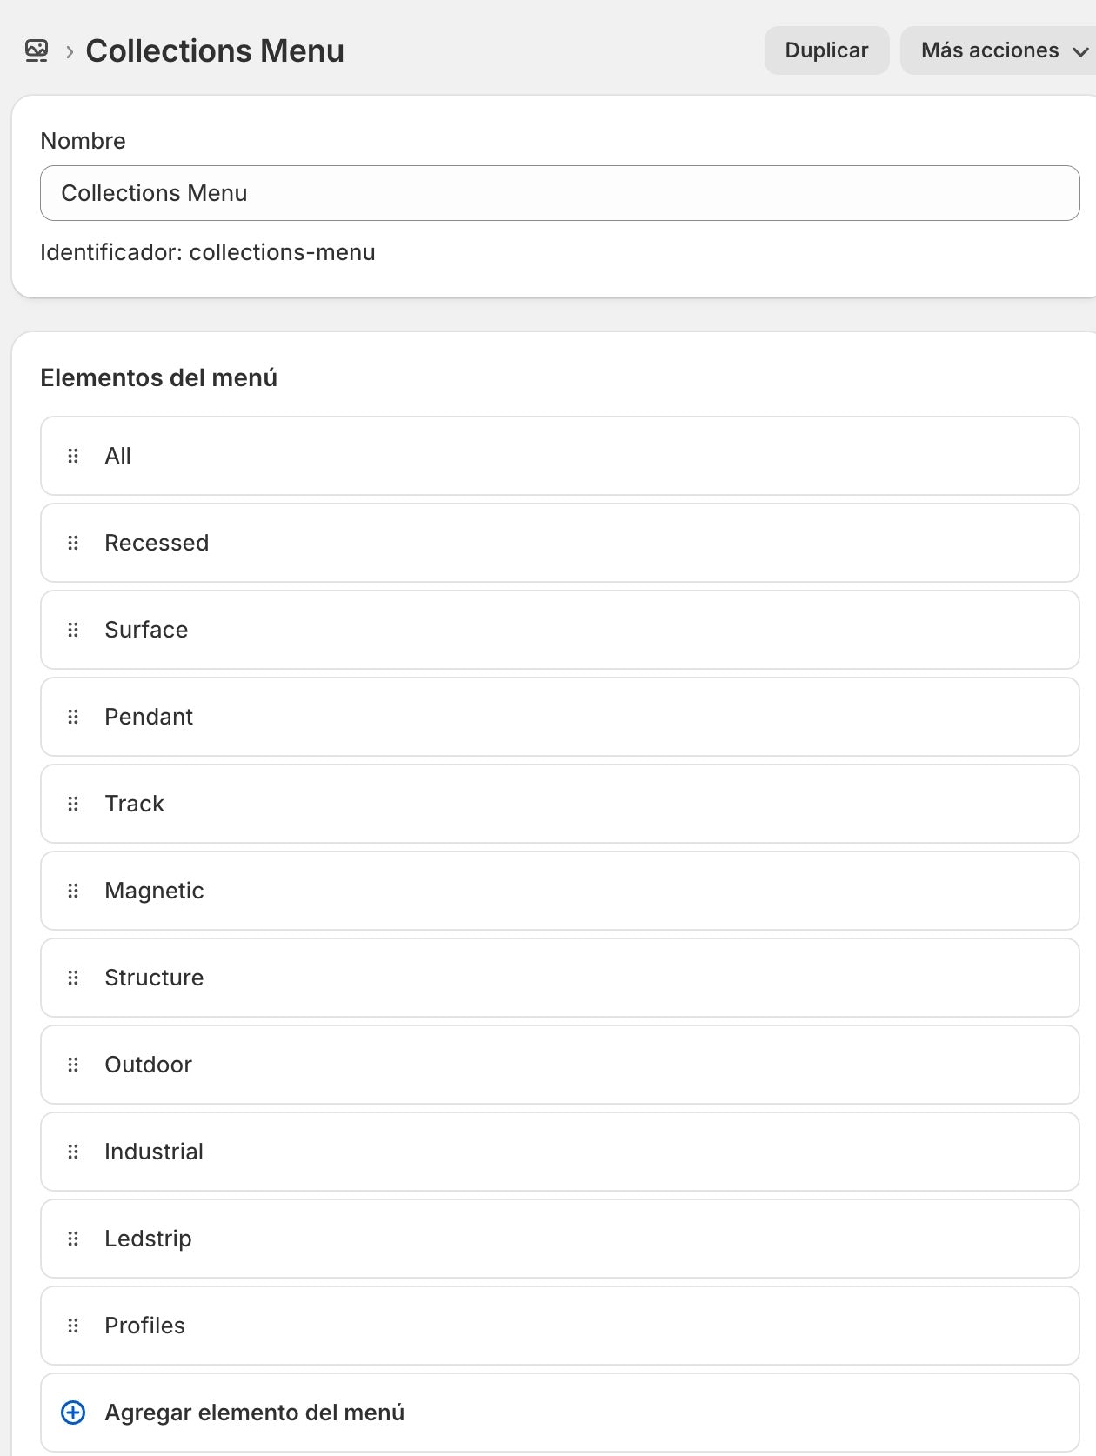Image resolution: width=1096 pixels, height=1456 pixels.
Task: Select the Outdoor menu item
Action: pyautogui.click(x=560, y=1065)
